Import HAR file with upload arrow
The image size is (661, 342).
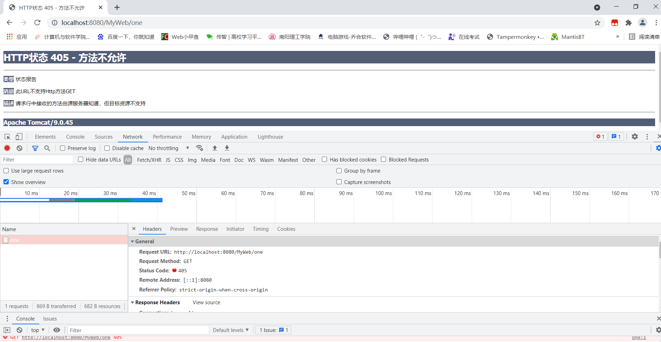(x=215, y=148)
